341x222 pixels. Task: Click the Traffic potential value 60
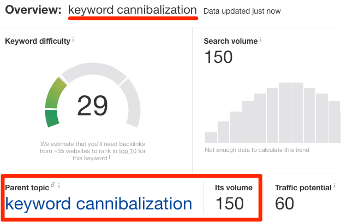click(x=284, y=204)
